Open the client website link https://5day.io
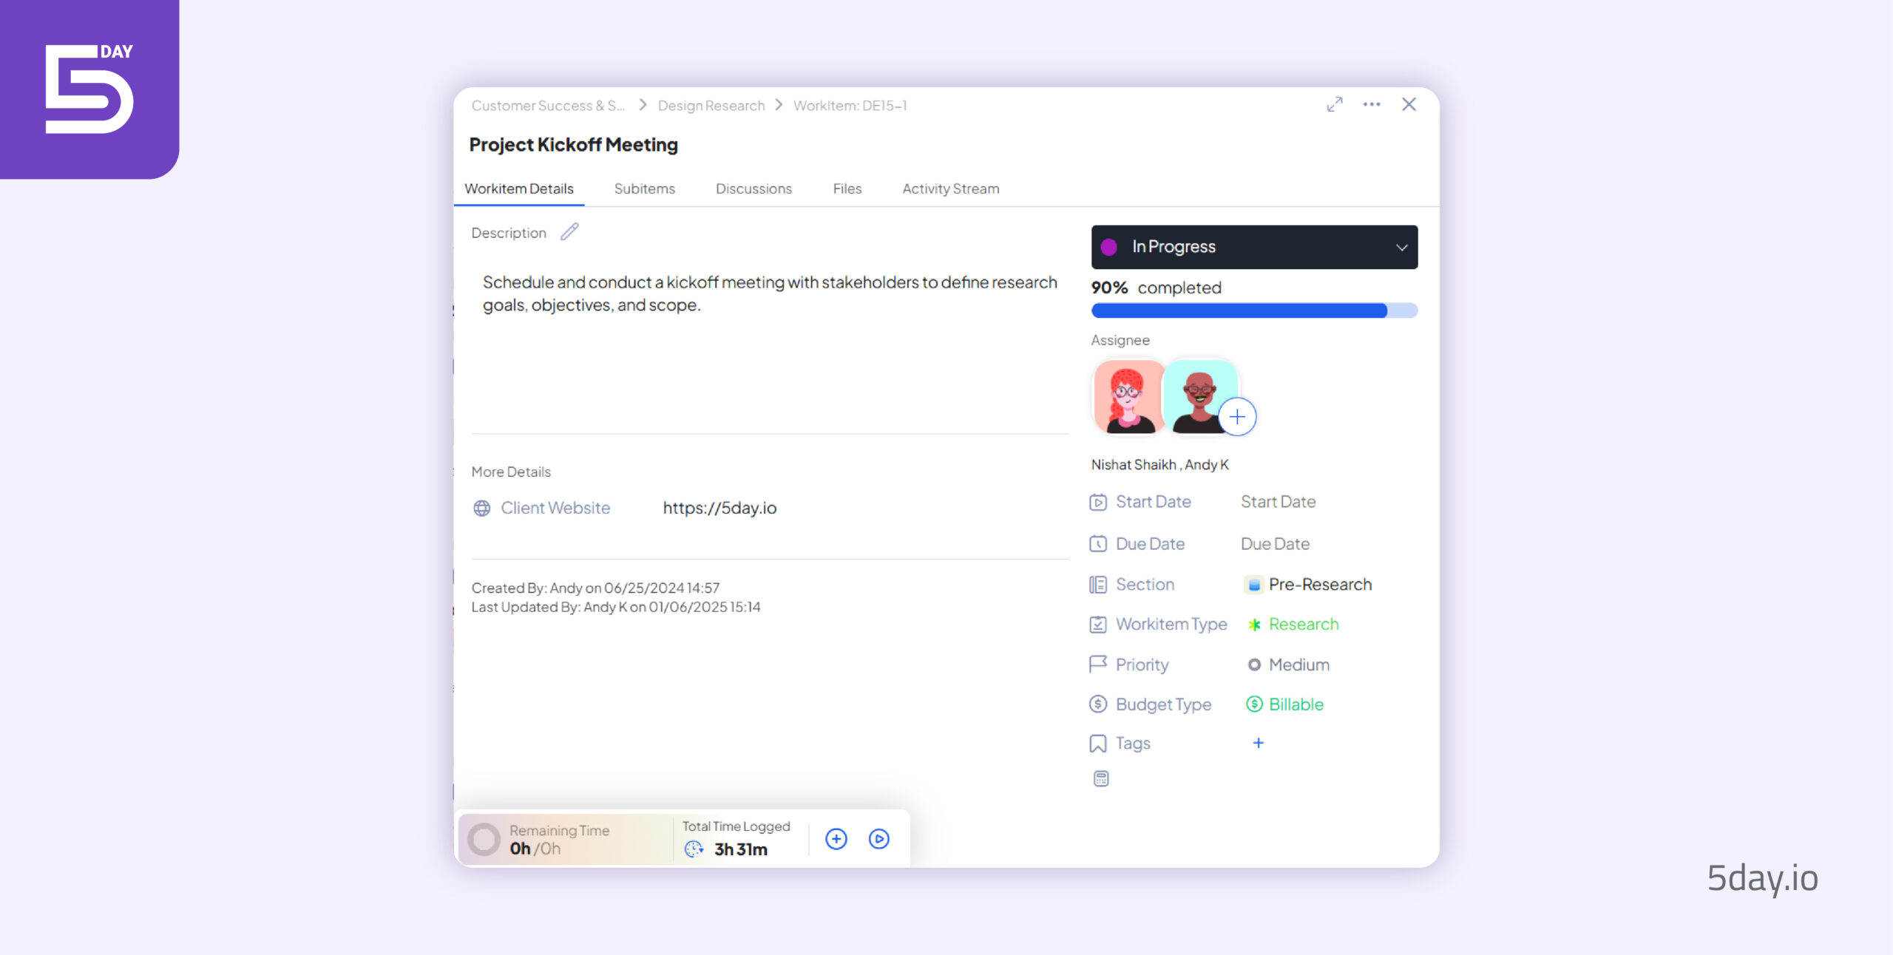The height and width of the screenshot is (955, 1893). [720, 508]
